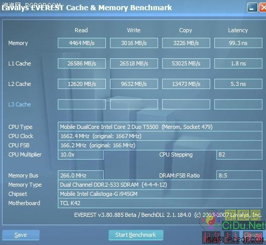Screen dimensions: 266x245
Task: Select Memory Latency value 99.3 ns
Action: pyautogui.click(x=238, y=43)
